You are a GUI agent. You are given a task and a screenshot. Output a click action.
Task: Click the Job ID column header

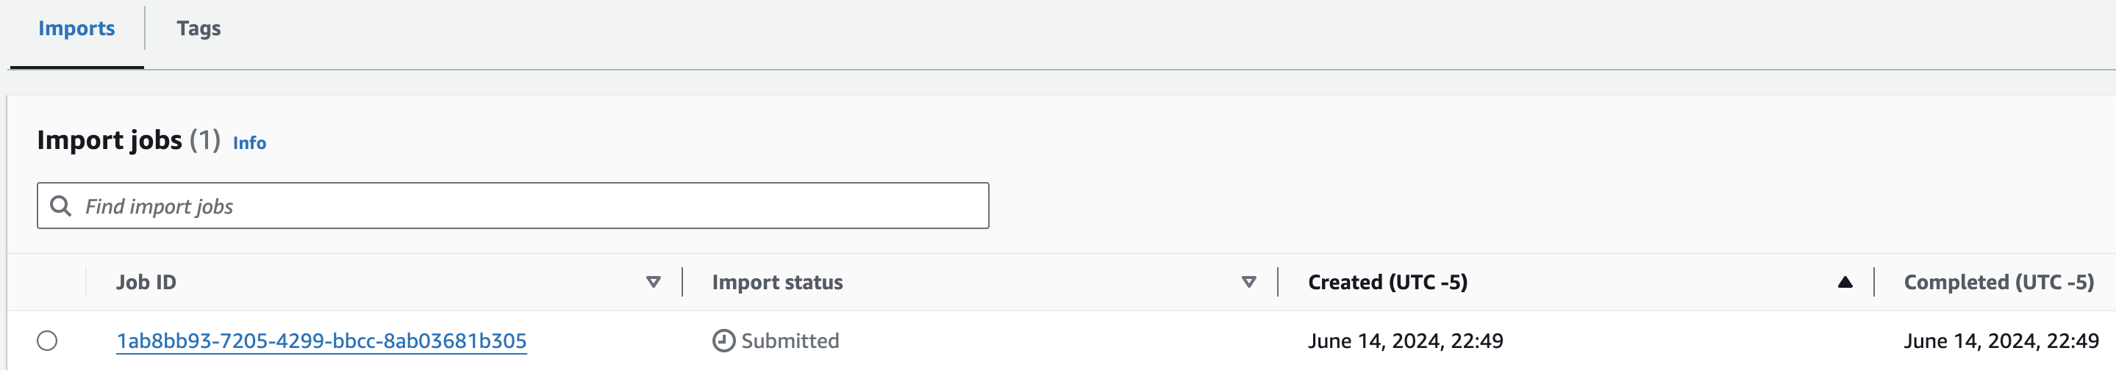pos(146,282)
